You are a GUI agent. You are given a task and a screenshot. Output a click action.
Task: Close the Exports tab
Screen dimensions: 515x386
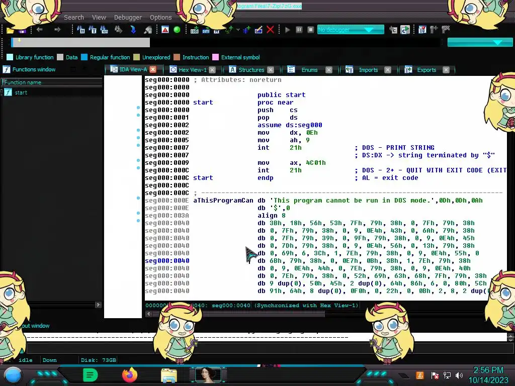click(446, 69)
